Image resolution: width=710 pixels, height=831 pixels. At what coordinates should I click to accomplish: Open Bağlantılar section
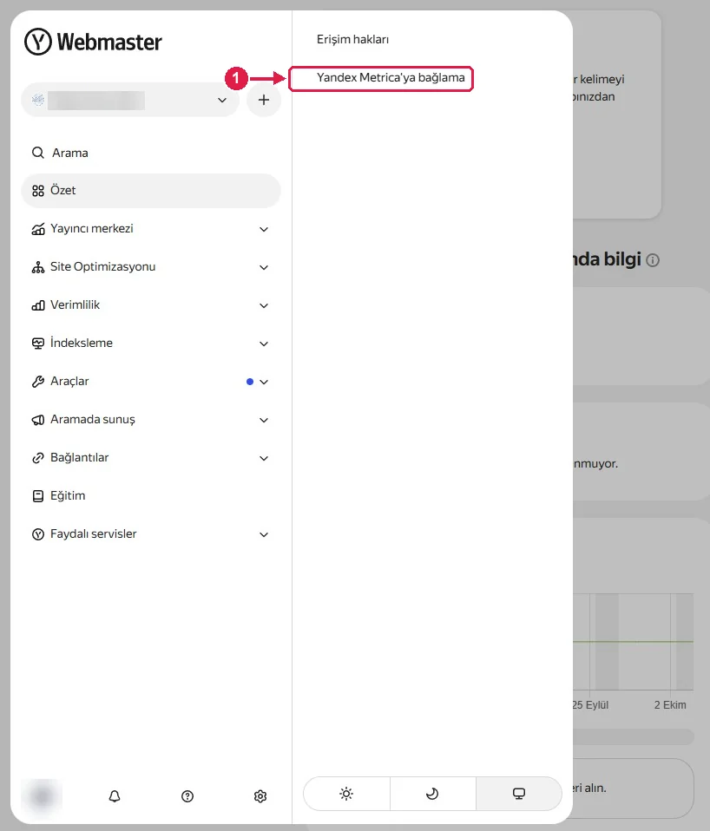coord(150,458)
